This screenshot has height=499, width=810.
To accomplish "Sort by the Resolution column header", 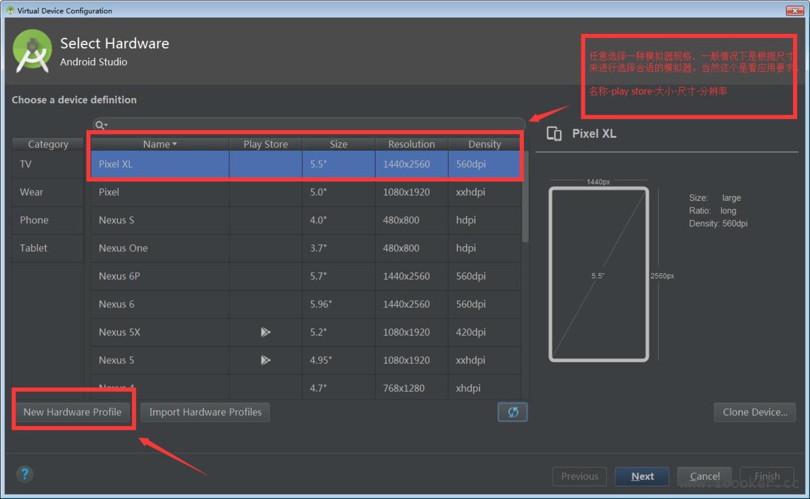I will click(412, 144).
